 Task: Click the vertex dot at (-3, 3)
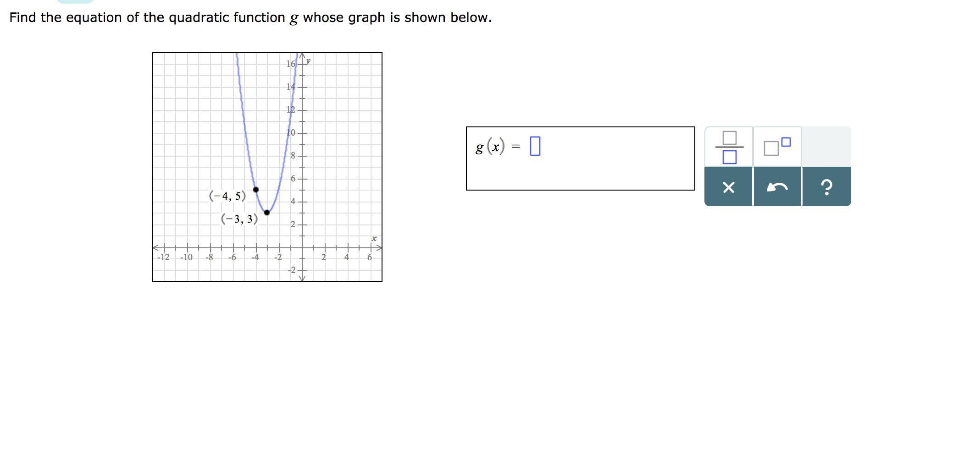[x=267, y=213]
